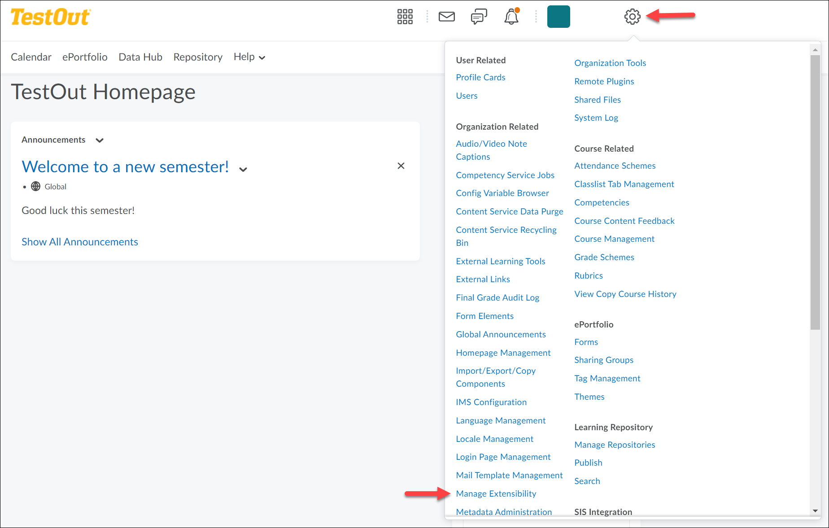Open the Admin Tools settings gear
This screenshot has width=829, height=528.
click(x=632, y=16)
